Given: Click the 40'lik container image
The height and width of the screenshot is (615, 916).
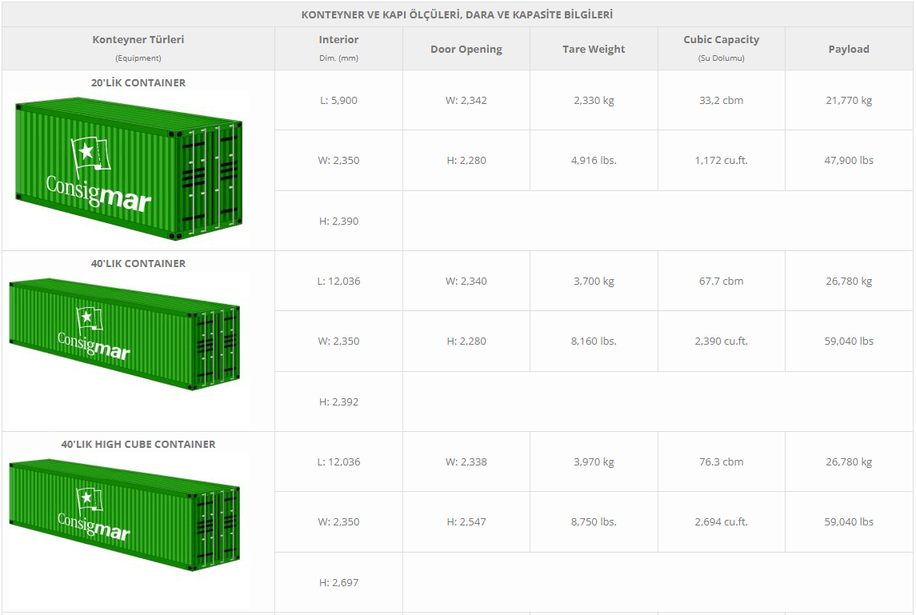Looking at the screenshot, I should pyautogui.click(x=124, y=334).
